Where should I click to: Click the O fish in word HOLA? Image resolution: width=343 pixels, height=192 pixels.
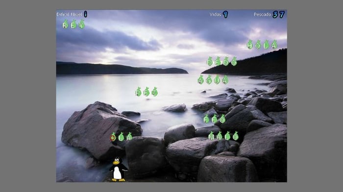[258, 45]
